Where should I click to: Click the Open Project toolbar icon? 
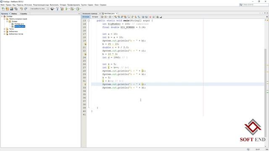click(x=12, y=9)
